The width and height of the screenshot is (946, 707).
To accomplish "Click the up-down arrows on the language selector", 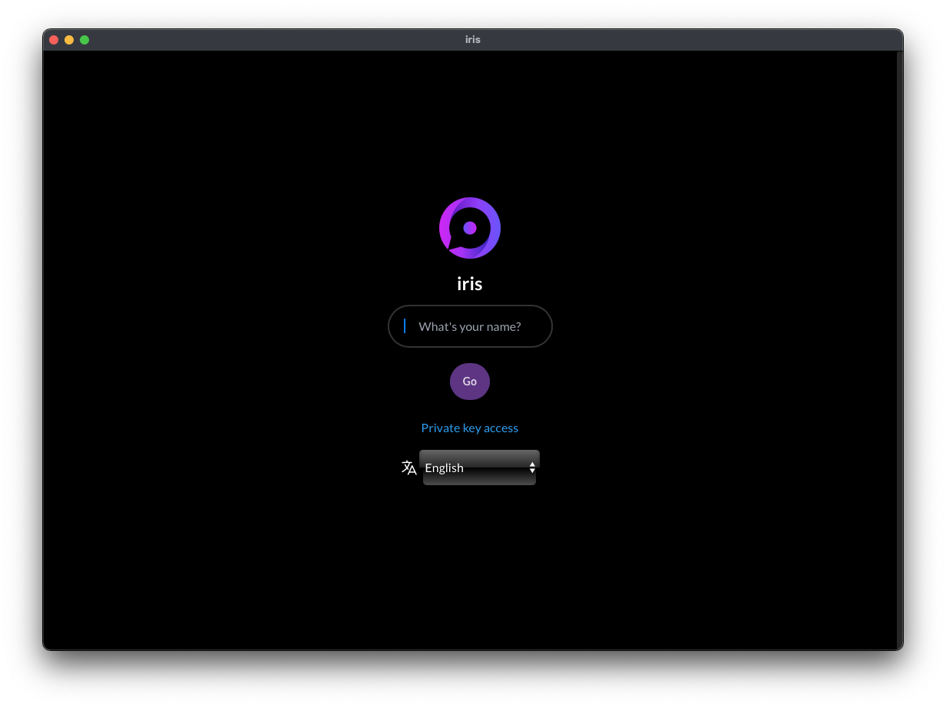I will [532, 467].
